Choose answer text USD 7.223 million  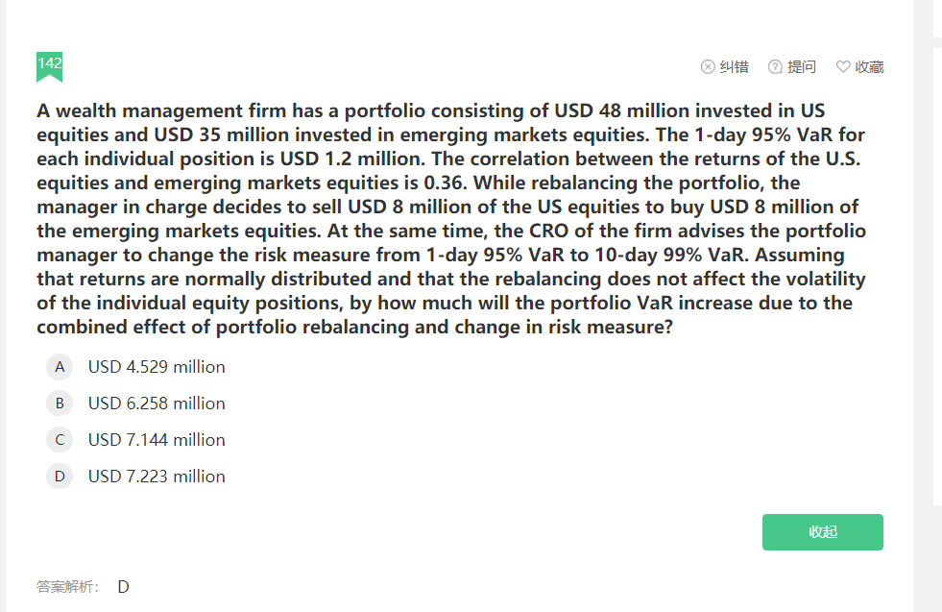(x=157, y=477)
